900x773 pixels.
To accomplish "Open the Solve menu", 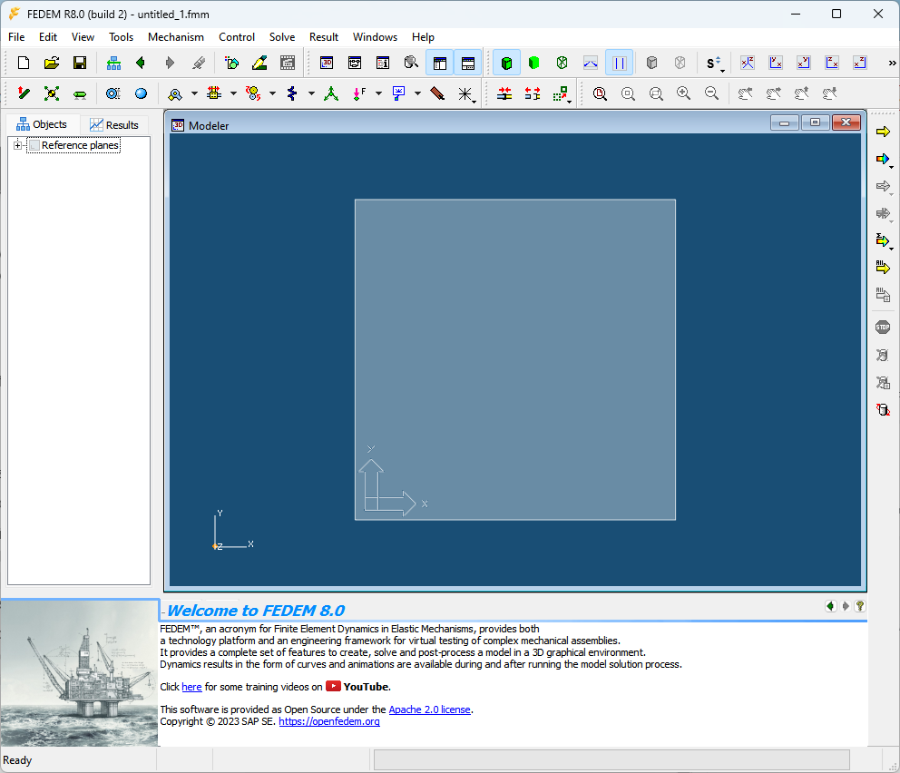I will coord(282,36).
